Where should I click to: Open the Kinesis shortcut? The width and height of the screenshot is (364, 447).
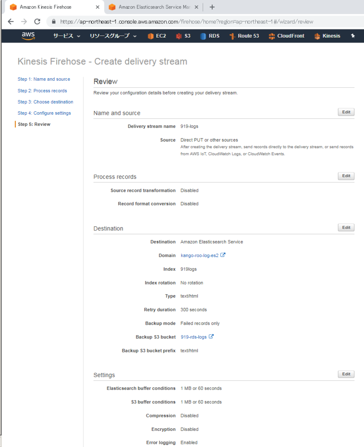pyautogui.click(x=327, y=36)
